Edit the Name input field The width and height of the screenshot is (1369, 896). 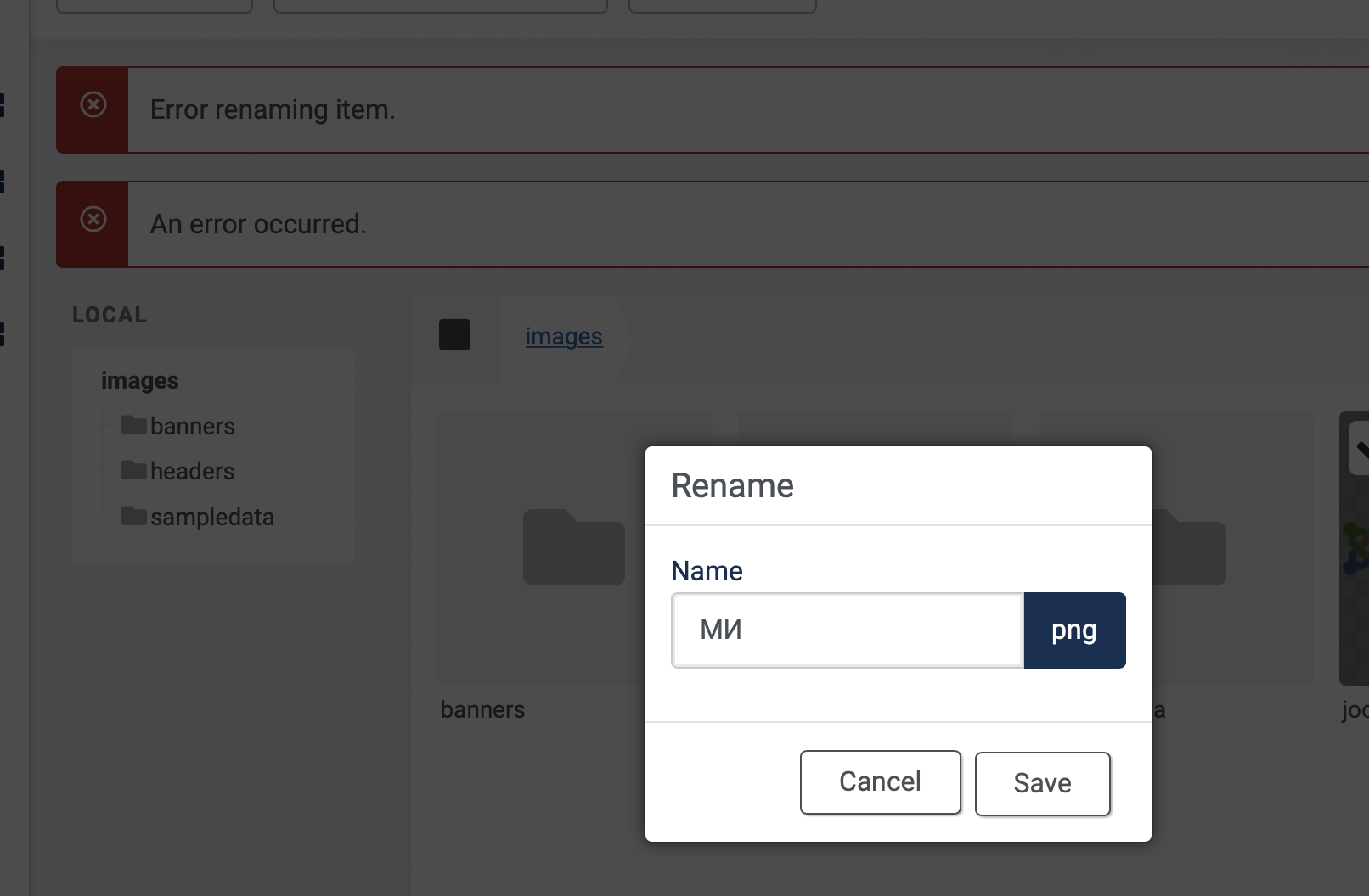[847, 630]
